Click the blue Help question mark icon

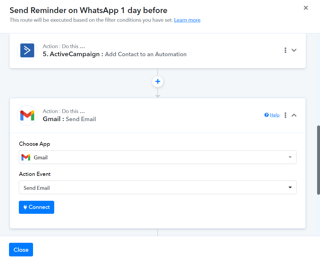coord(266,115)
